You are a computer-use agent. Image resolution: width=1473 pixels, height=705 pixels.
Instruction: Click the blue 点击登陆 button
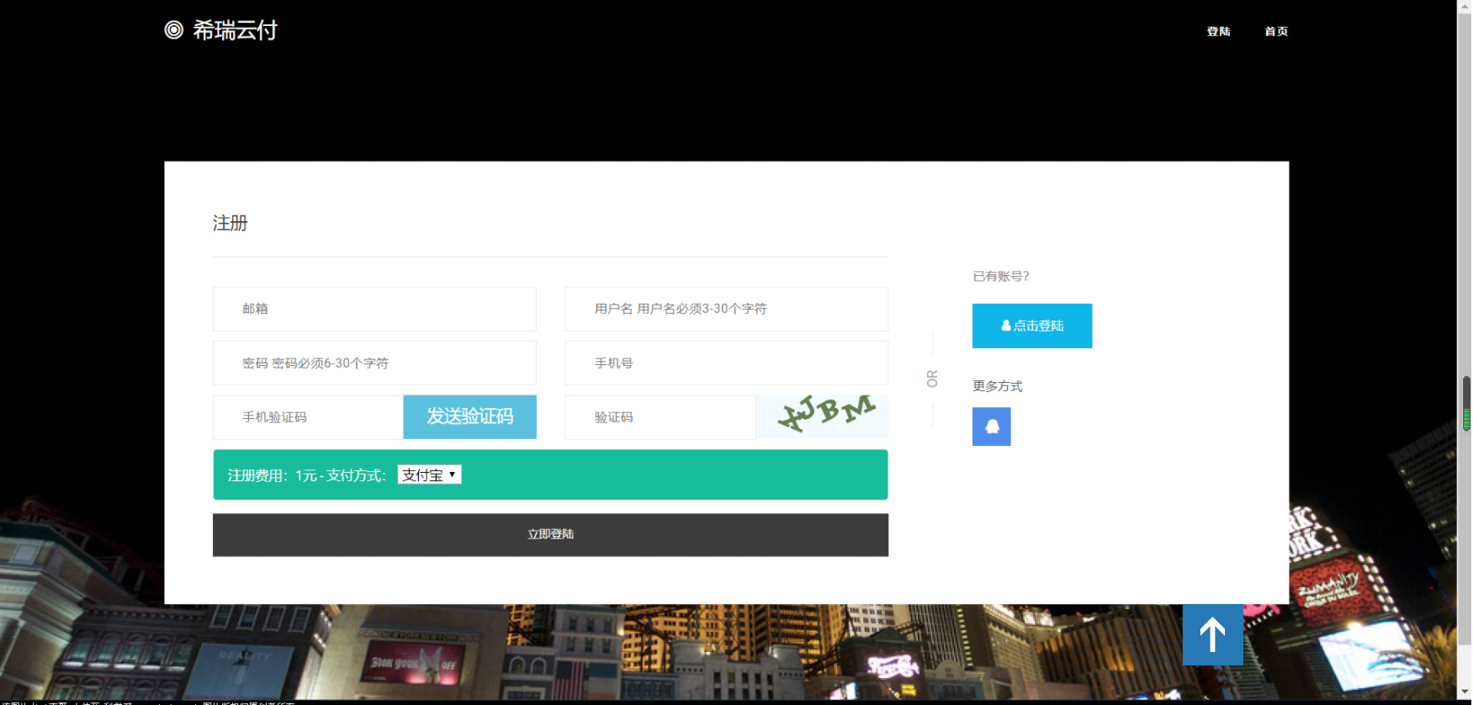(x=1031, y=326)
